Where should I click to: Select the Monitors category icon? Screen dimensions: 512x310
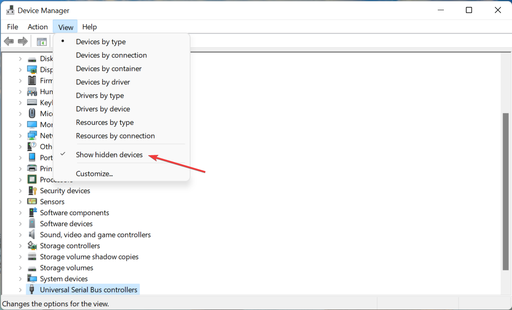[32, 125]
